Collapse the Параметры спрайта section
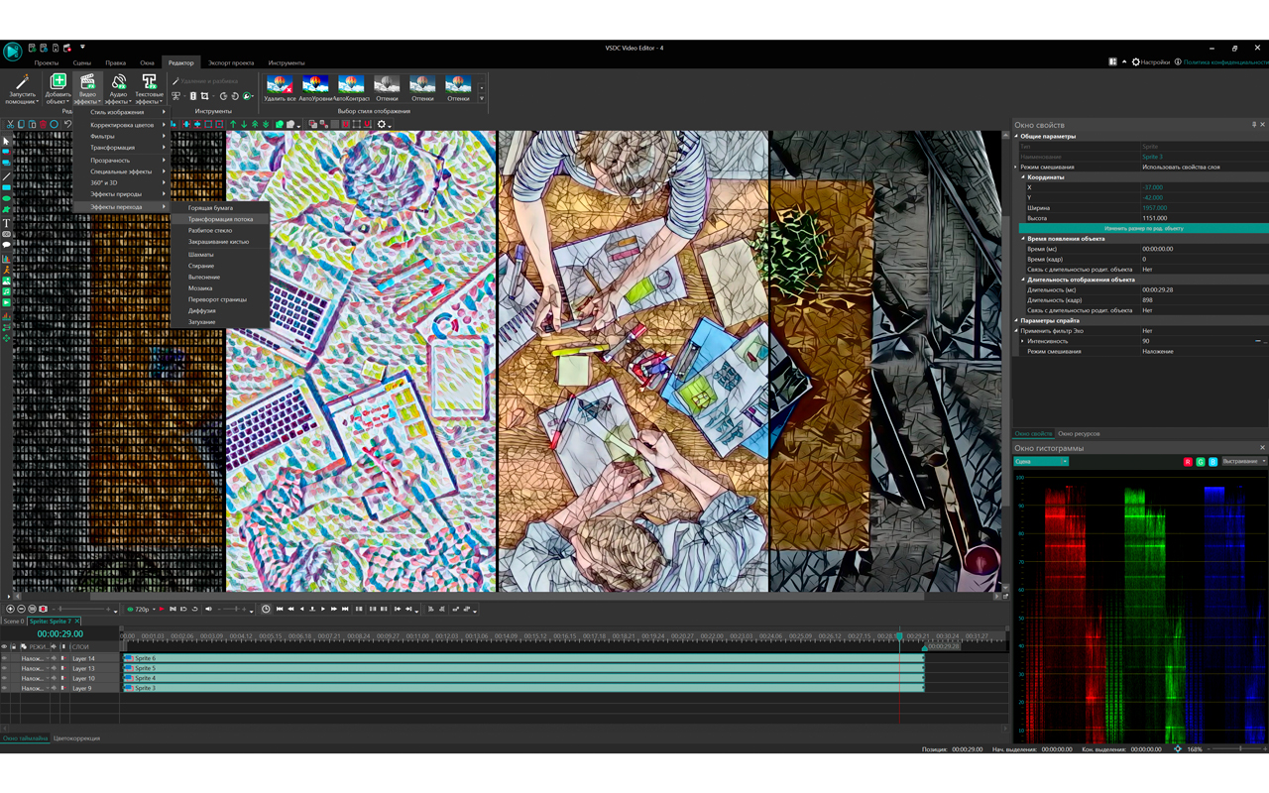1269x793 pixels. point(1016,321)
